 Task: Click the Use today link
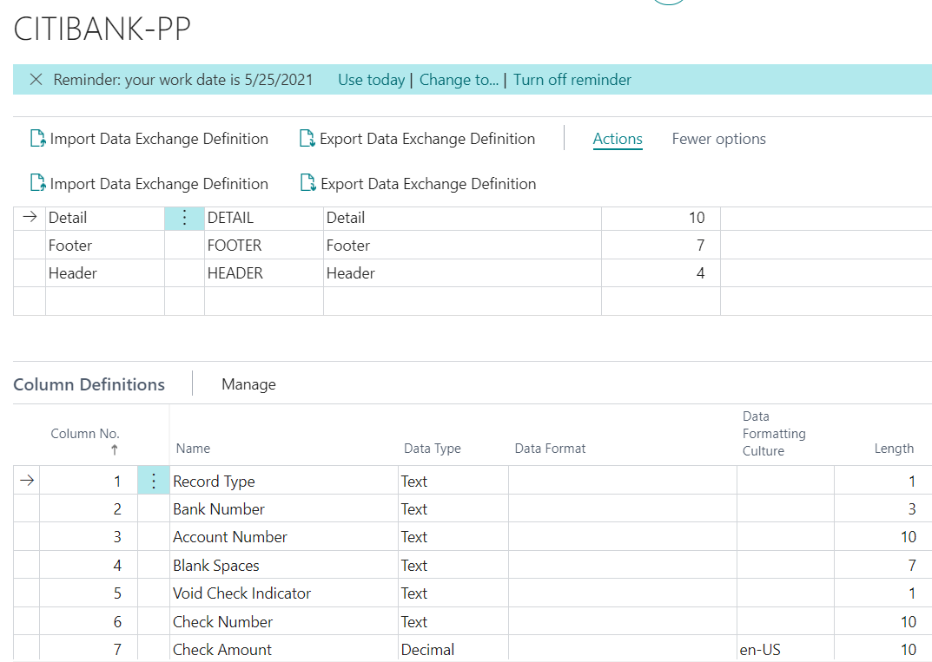click(371, 80)
